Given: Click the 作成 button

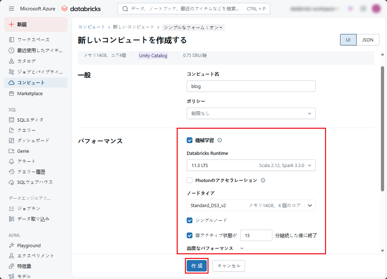Looking at the screenshot, I should coord(197,266).
